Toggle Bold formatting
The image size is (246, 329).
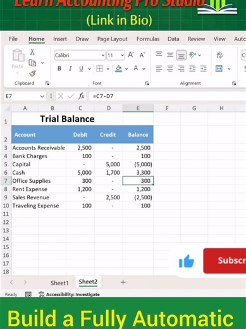[x=59, y=68]
